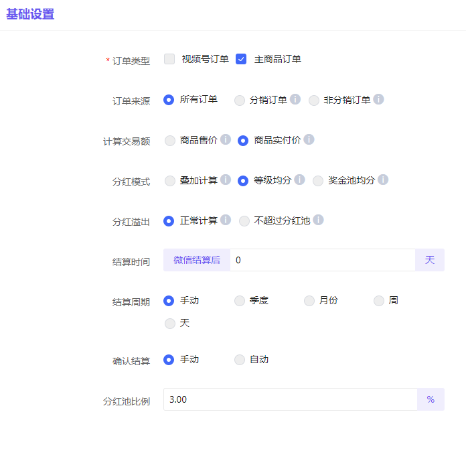Select 等级均分 dividend mode
The height and width of the screenshot is (467, 466).
(243, 181)
